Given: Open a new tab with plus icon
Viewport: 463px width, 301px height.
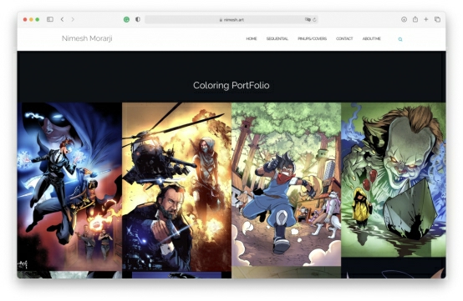Looking at the screenshot, I should point(425,19).
